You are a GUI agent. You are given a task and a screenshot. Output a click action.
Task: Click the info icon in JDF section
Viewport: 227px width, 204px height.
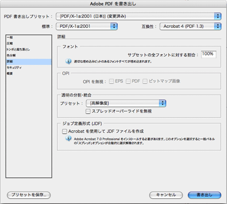pos(68,138)
